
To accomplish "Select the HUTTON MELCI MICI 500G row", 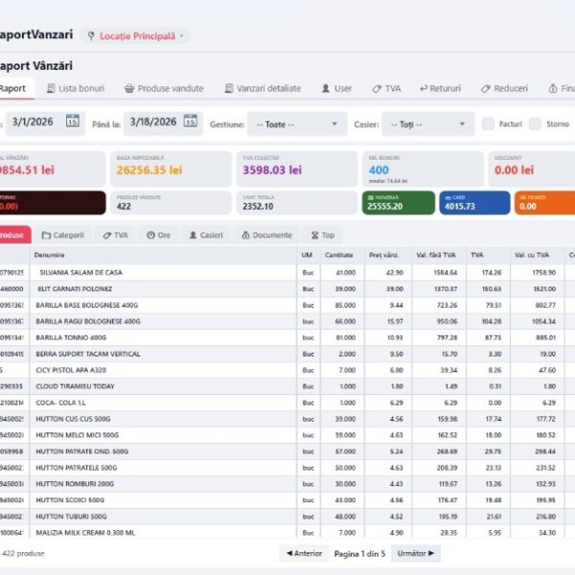I will [x=287, y=435].
